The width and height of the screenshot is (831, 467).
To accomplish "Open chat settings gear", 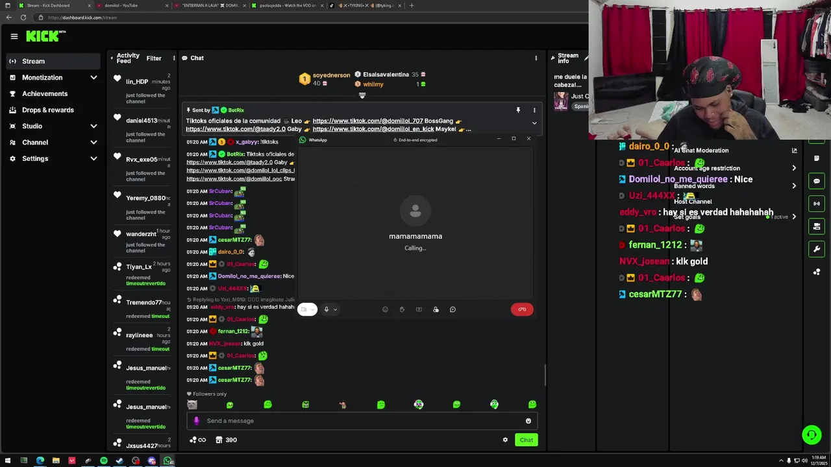I will [x=505, y=440].
